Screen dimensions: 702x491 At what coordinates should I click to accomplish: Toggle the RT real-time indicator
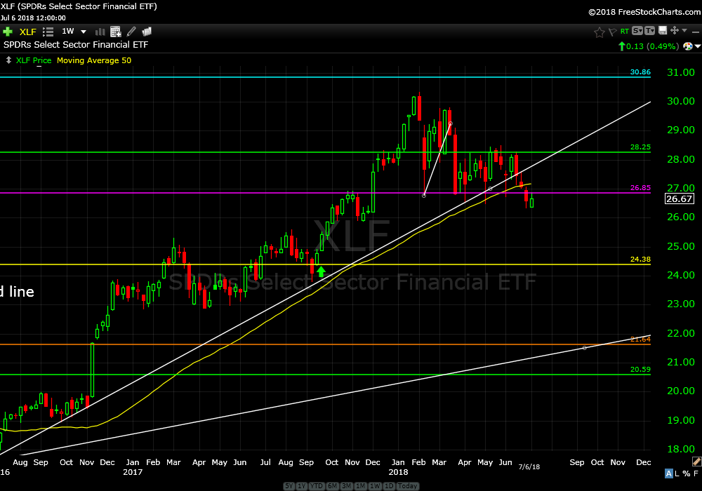point(624,32)
